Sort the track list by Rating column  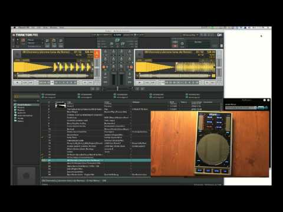click(x=184, y=102)
